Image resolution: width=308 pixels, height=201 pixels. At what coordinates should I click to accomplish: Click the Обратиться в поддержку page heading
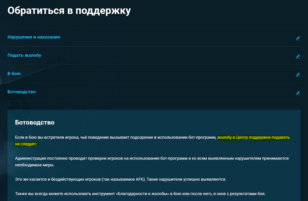[69, 11]
